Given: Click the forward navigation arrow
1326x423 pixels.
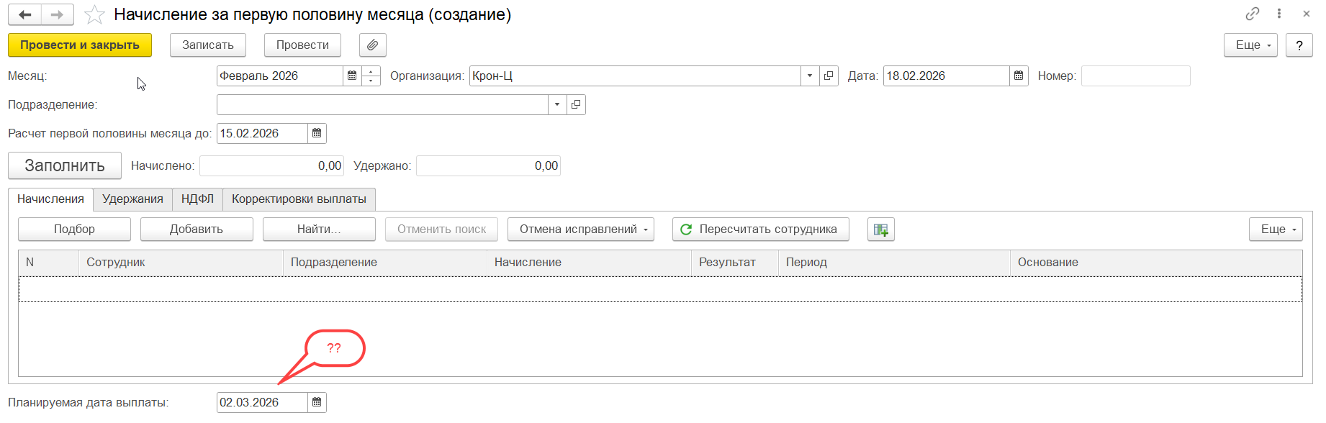Looking at the screenshot, I should [x=58, y=15].
